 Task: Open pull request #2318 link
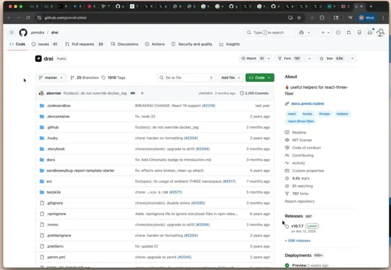pos(209,106)
